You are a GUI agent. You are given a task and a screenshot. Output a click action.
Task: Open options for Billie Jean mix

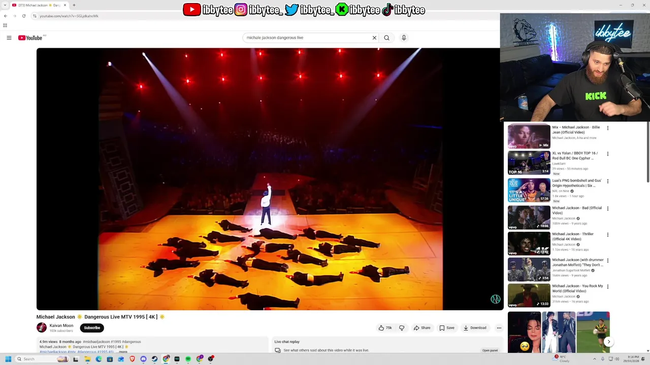tap(608, 128)
